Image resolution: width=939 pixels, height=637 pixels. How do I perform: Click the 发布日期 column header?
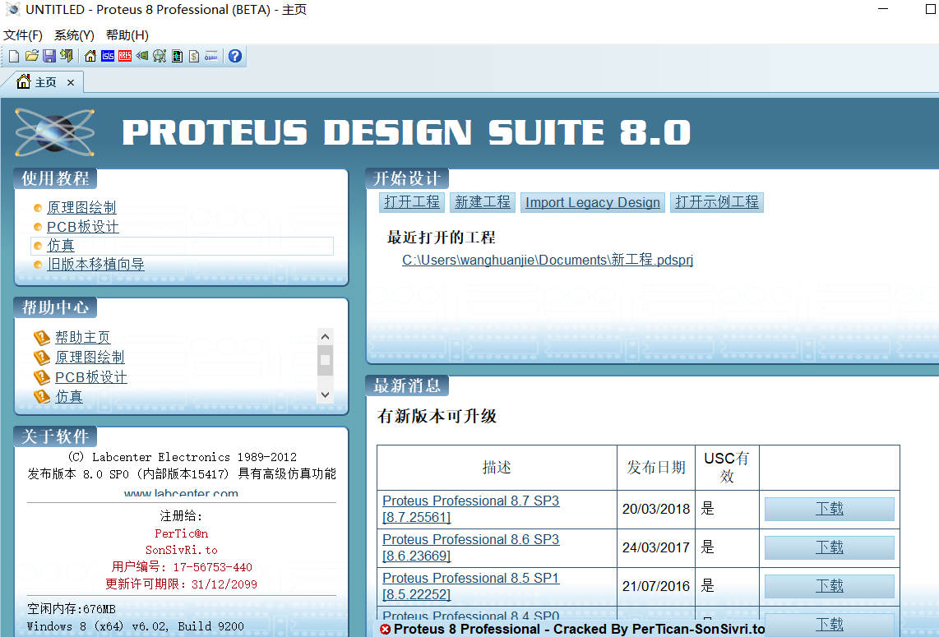coord(656,468)
